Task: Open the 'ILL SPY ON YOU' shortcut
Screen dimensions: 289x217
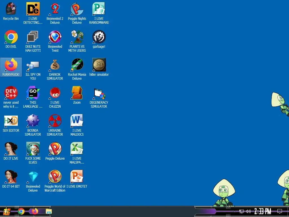Action: [33, 70]
